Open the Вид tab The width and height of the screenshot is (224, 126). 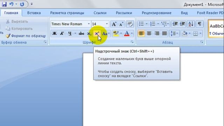184,13
